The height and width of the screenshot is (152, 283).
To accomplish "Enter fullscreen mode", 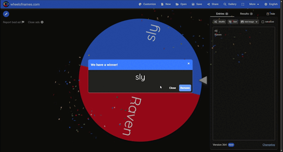I will [243, 4].
